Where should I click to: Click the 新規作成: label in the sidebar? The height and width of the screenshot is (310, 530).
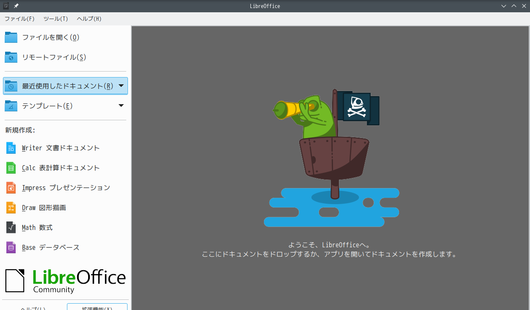pyautogui.click(x=20, y=130)
